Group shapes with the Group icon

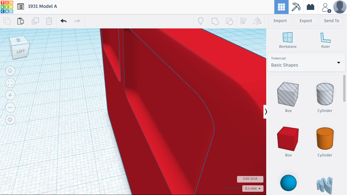point(215,21)
